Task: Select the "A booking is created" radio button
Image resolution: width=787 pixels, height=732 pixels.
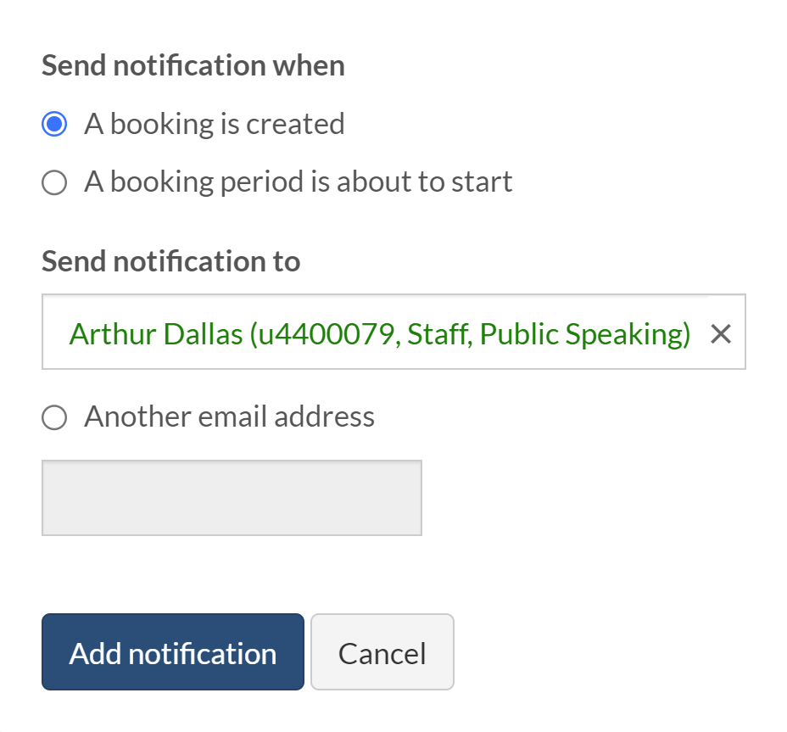Action: click(54, 125)
